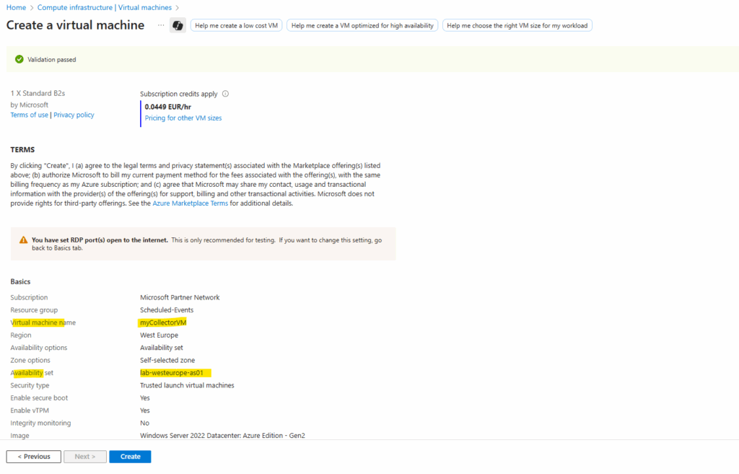This screenshot has width=739, height=474.
Task: Click the Trusted launch virtual machines value
Action: click(x=187, y=385)
